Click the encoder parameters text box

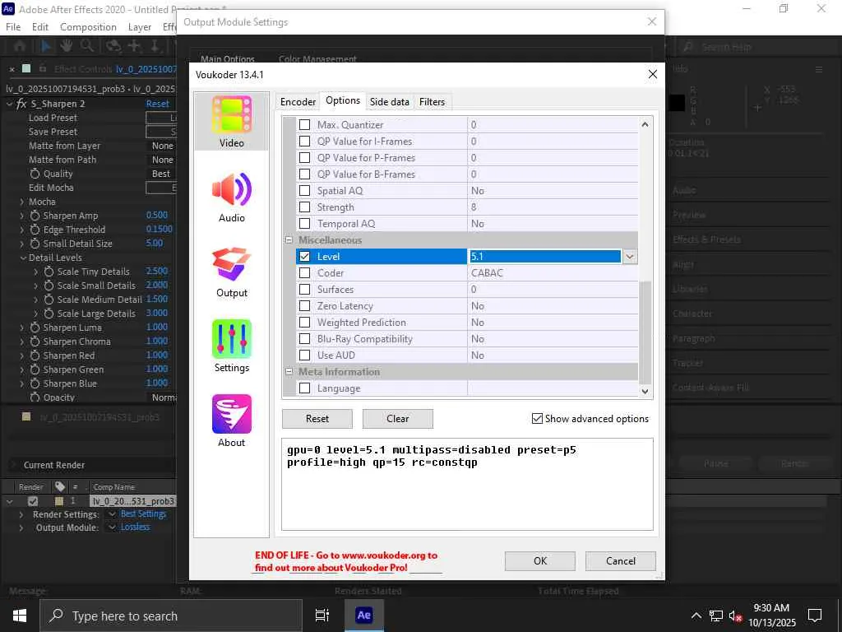tap(467, 484)
